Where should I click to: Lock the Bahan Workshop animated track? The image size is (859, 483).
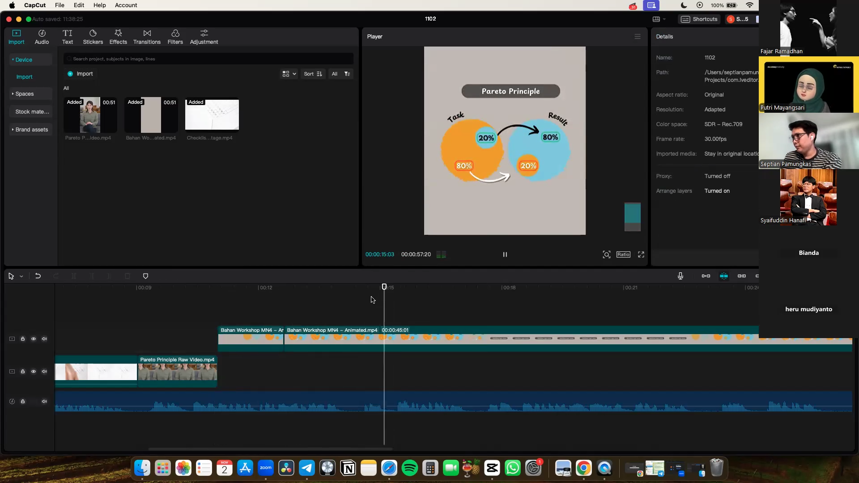(x=23, y=339)
